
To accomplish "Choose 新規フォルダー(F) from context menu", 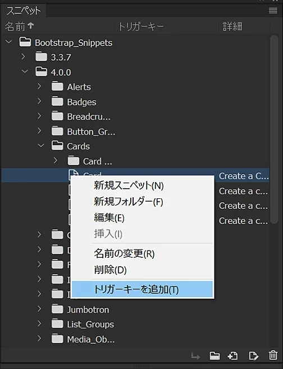I will coord(142,202).
